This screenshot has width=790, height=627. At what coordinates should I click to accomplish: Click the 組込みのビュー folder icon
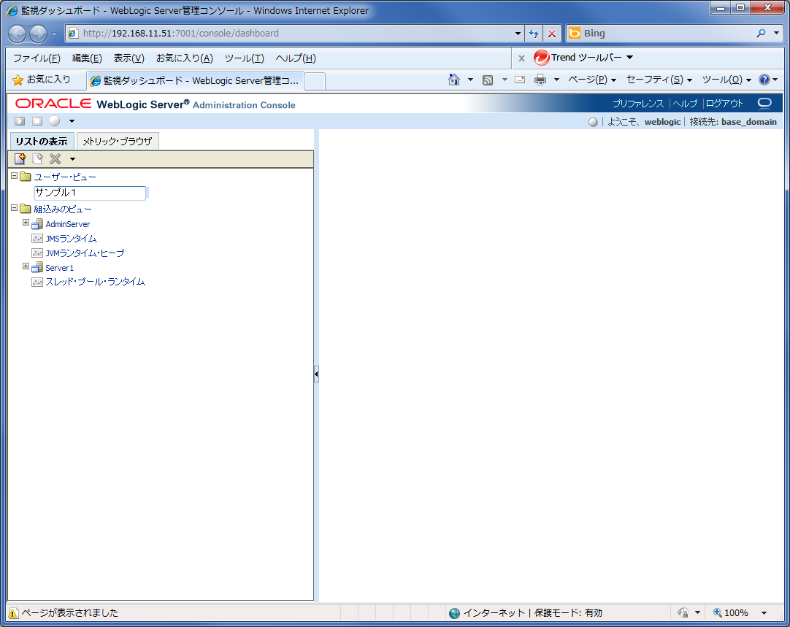pyautogui.click(x=26, y=209)
